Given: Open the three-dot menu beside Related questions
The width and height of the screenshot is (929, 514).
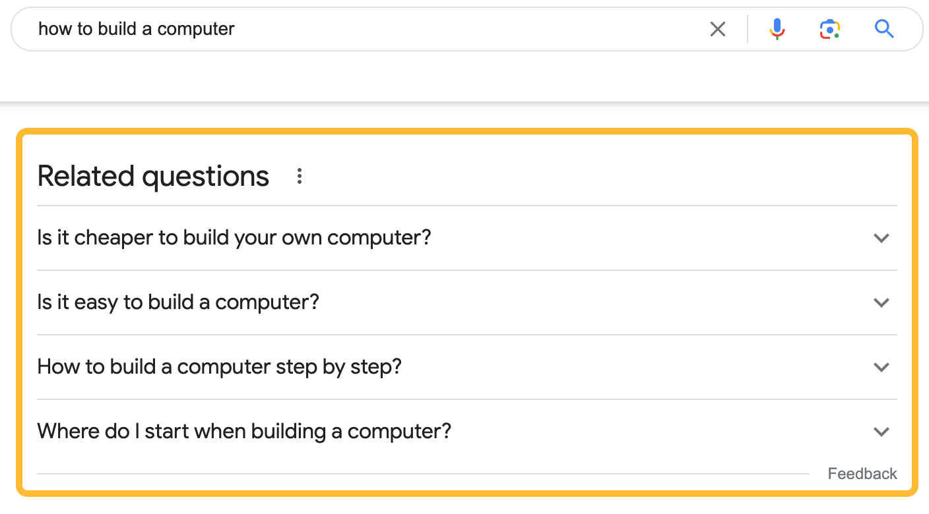Looking at the screenshot, I should pyautogui.click(x=300, y=176).
